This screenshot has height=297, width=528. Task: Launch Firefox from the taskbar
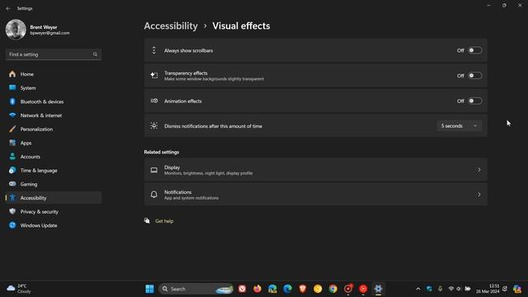tap(257, 289)
